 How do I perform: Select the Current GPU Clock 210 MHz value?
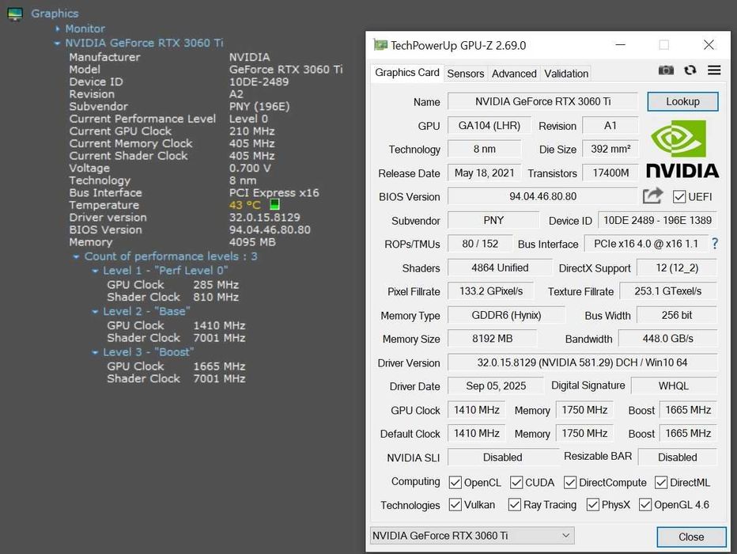click(252, 131)
